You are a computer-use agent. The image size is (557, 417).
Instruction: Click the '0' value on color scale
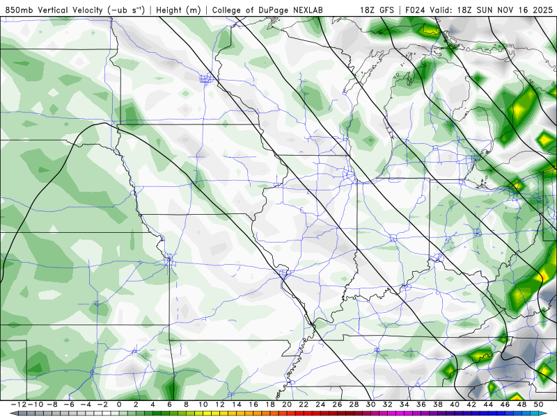tap(119, 404)
